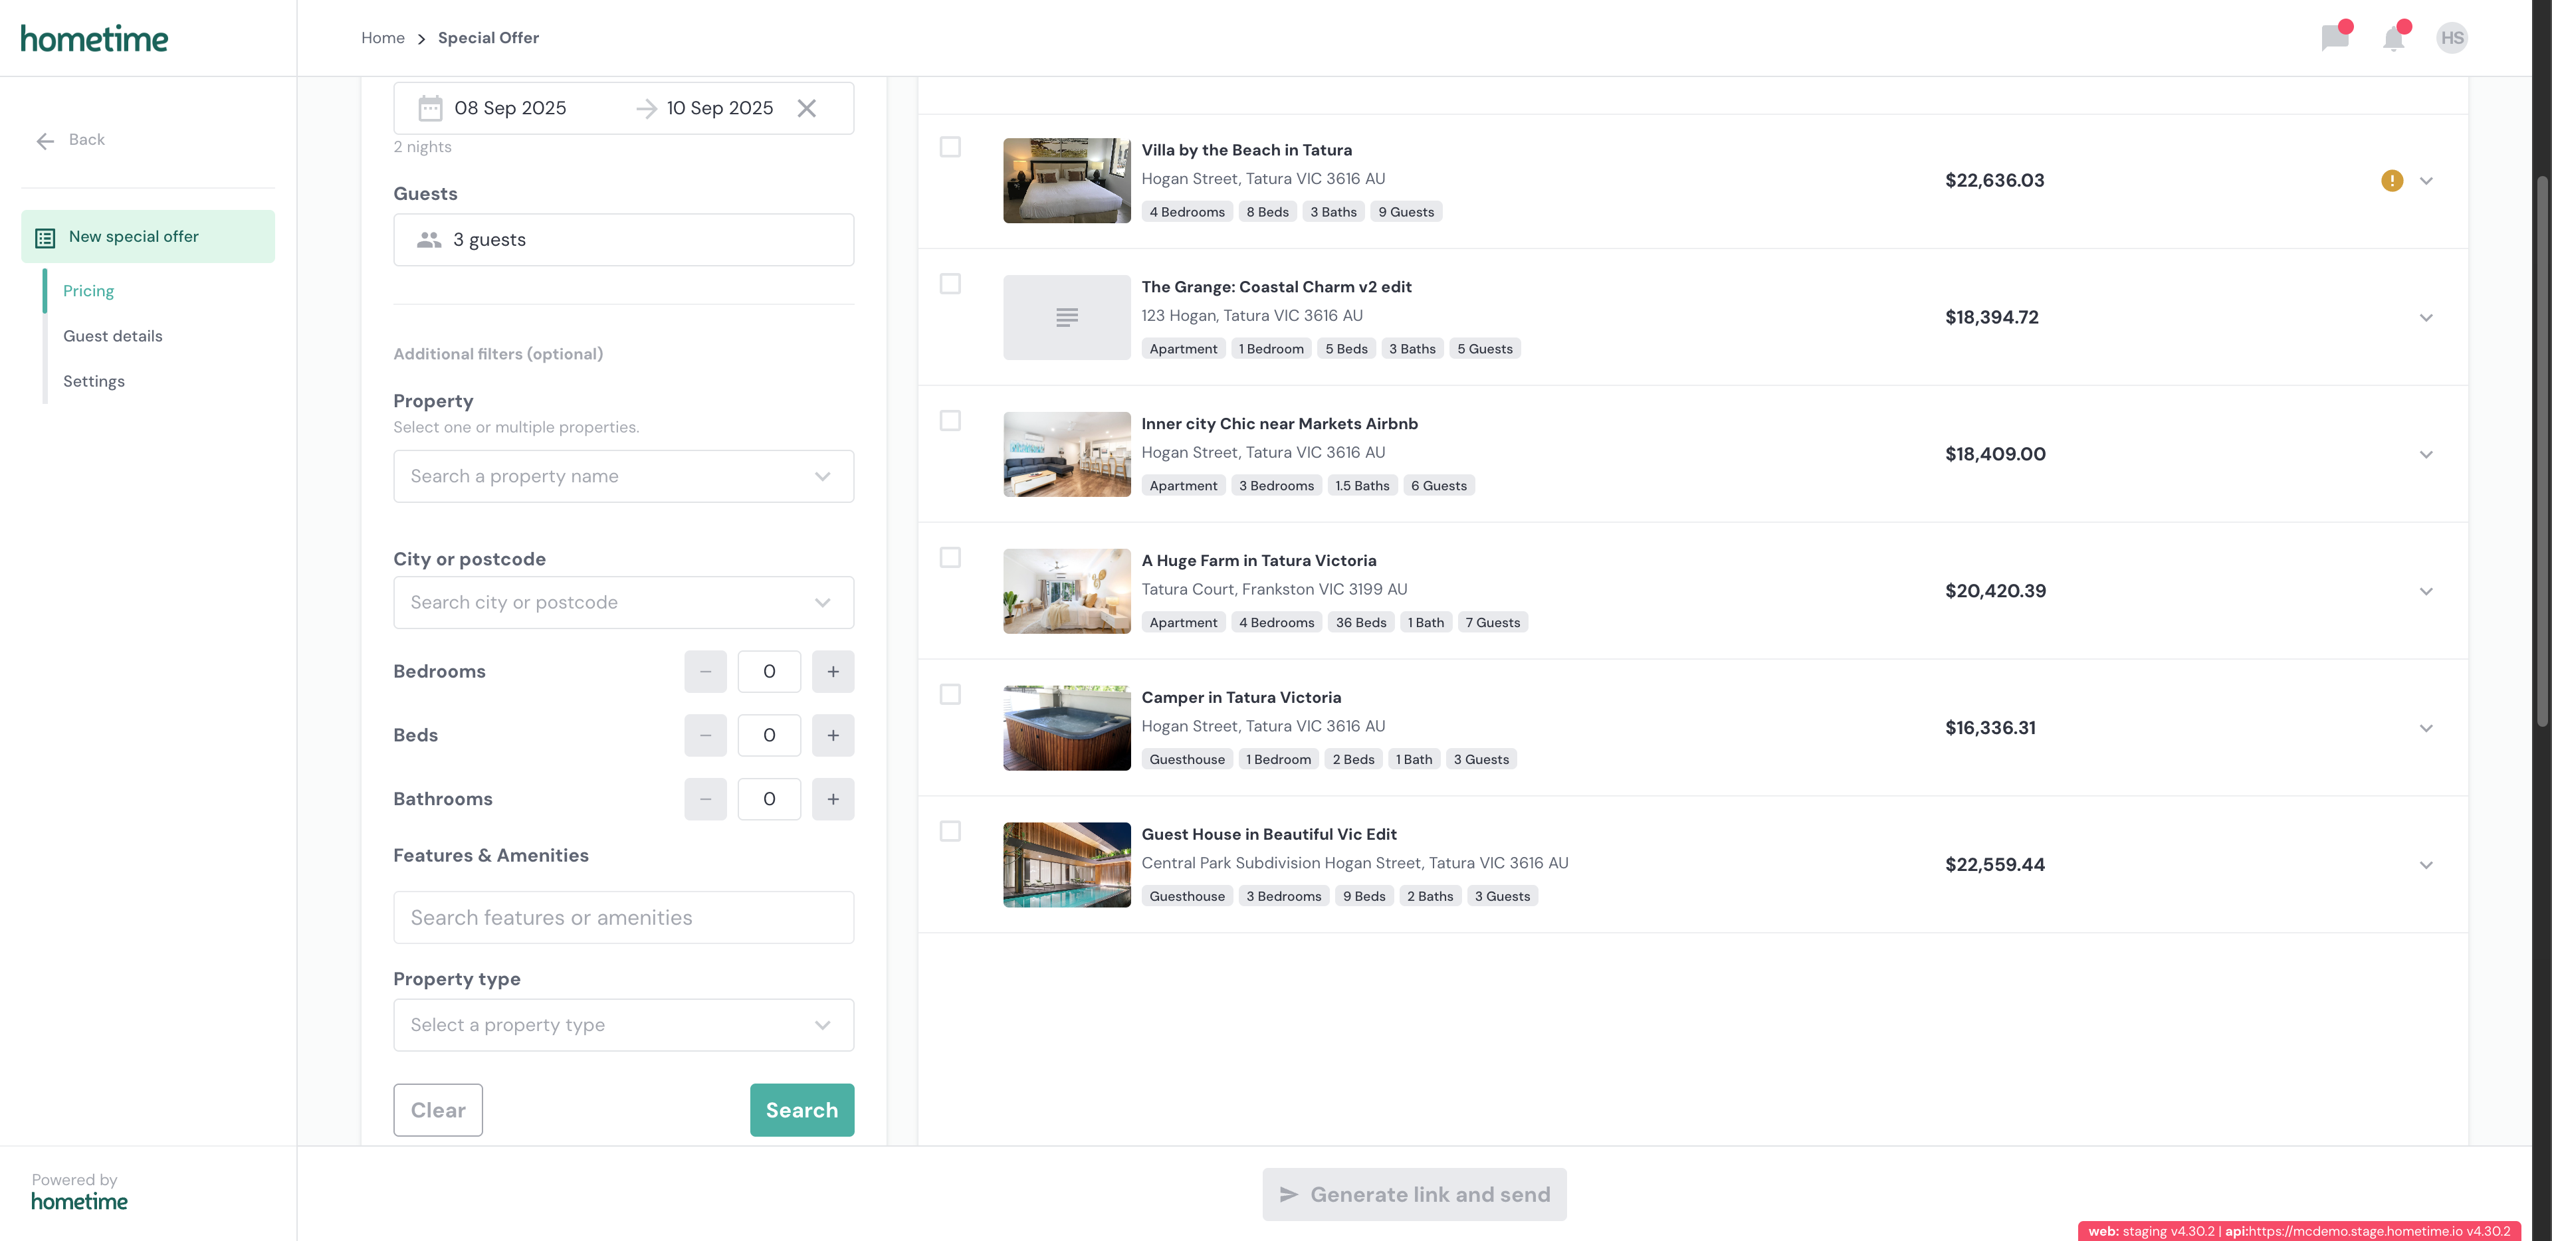Click the page vertical scrollbar
Viewport: 2552px width, 1241px height.
click(2542, 452)
